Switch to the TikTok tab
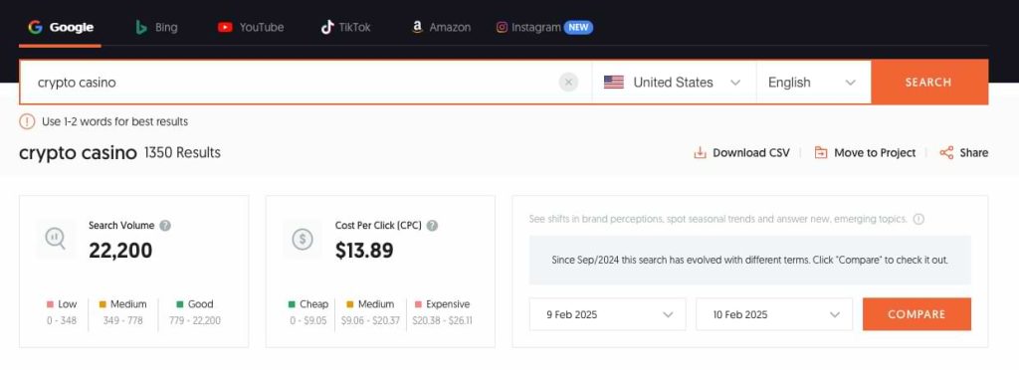The height and width of the screenshot is (370, 1019). tap(345, 27)
